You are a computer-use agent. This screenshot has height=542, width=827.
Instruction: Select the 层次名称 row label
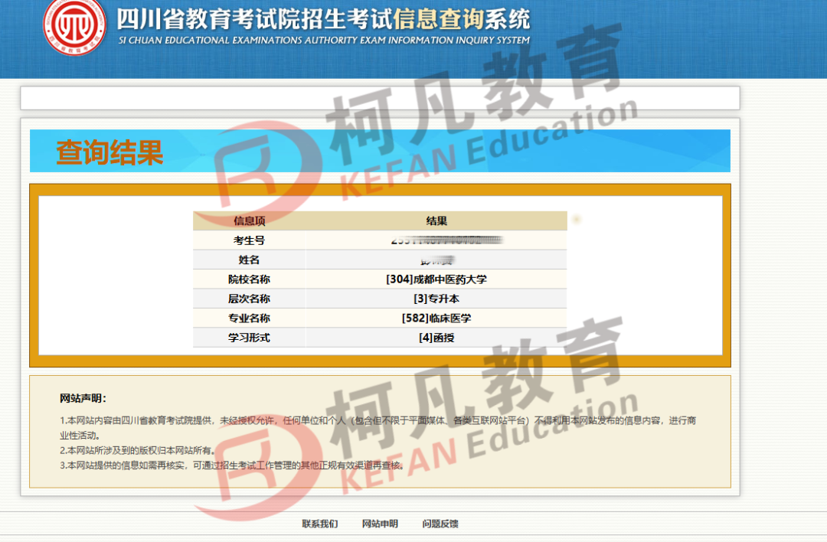(x=249, y=299)
